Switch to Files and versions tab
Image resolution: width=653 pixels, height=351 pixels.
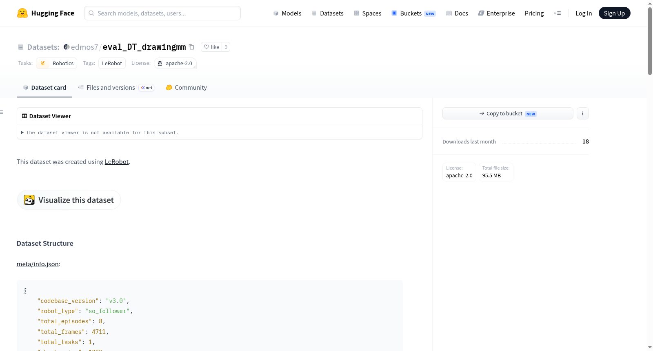116,87
